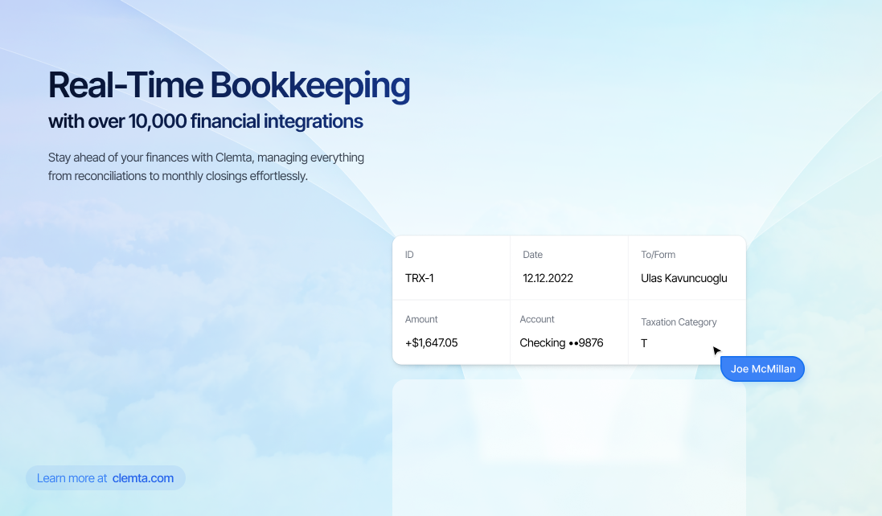Click the +$1,647.05 amount value

(432, 343)
